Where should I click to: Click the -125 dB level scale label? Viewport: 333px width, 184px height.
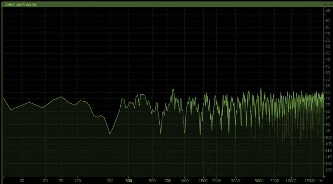coord(328,170)
